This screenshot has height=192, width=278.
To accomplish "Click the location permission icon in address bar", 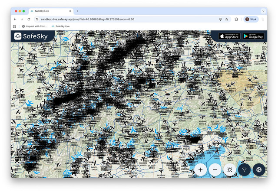I will coord(220,20).
